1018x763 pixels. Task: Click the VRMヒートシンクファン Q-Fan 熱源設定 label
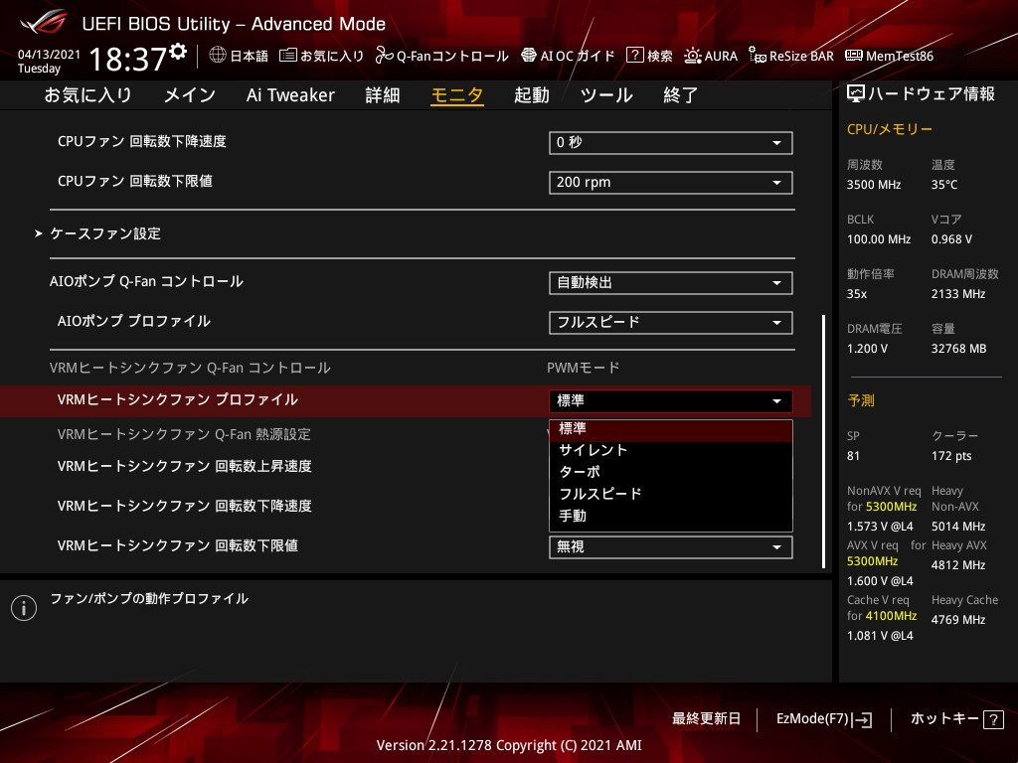184,435
